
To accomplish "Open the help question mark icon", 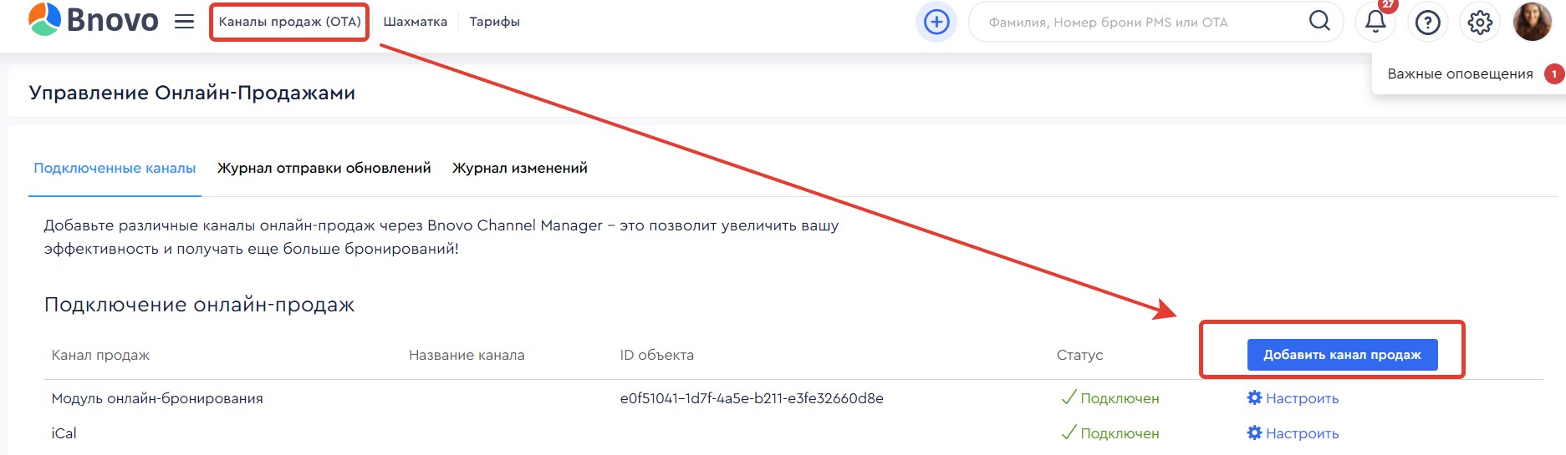I will pos(1427,23).
